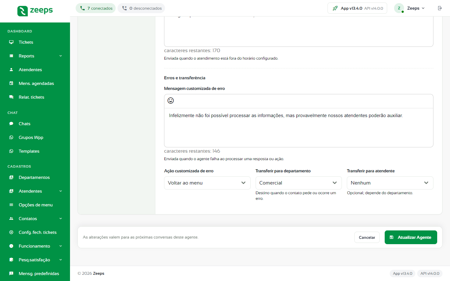450x281 pixels.
Task: Click the Templates WhatsApp icon
Action: click(x=11, y=151)
